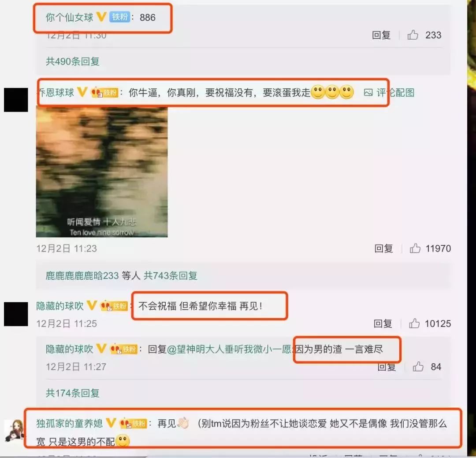Expand 共490条回复 replies
476x458 pixels.
click(x=73, y=61)
